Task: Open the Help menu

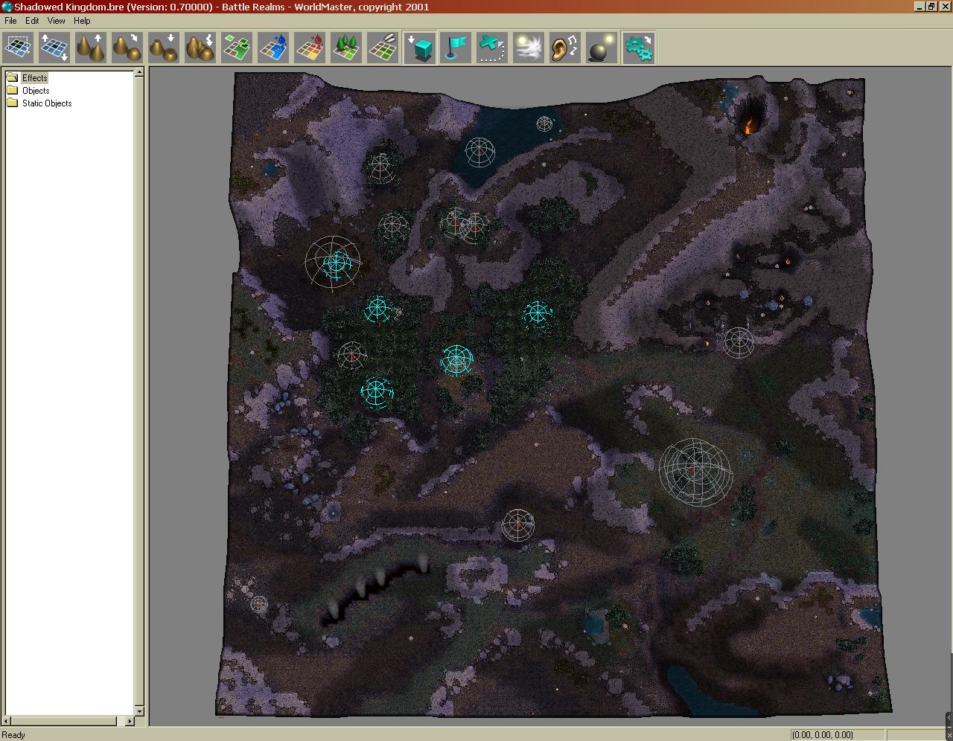Action: (82, 21)
